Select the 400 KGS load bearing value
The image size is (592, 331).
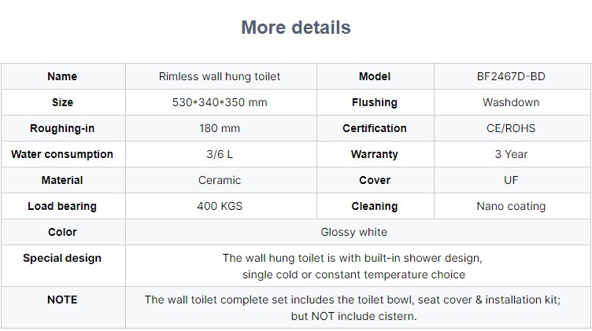(x=220, y=206)
